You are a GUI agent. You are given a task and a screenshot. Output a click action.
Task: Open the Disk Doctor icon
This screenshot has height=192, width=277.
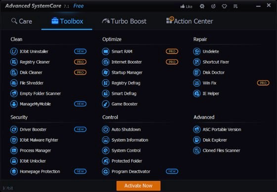[x=197, y=73]
